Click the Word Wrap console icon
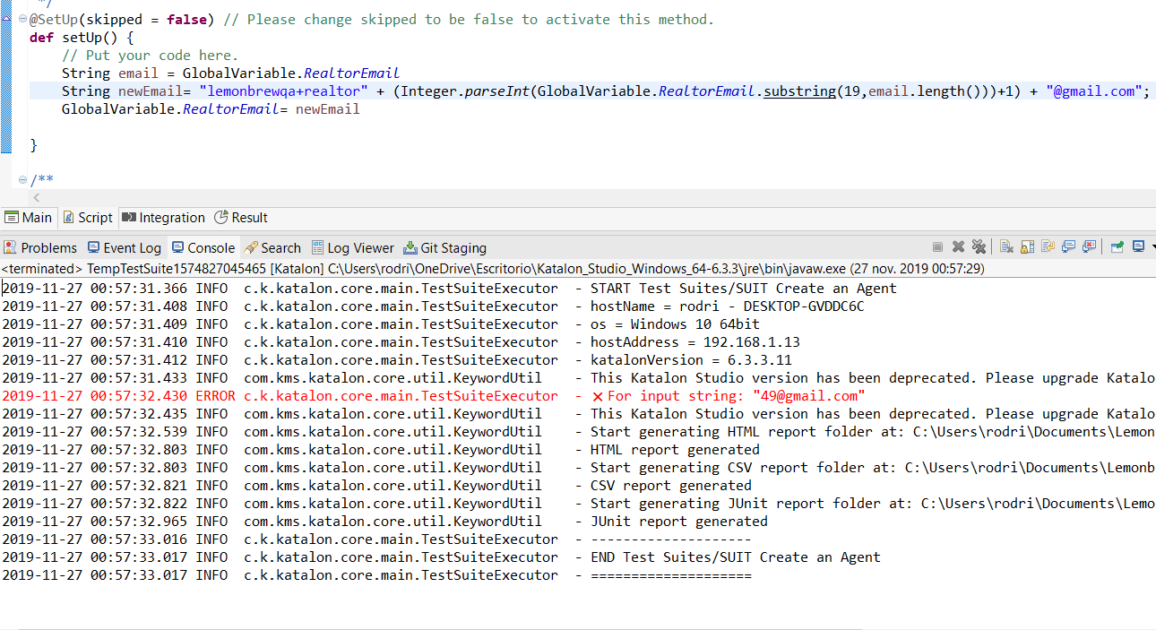Viewport: 1156px width, 630px height. tap(1048, 247)
